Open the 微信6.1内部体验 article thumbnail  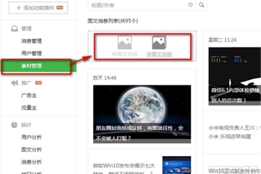click(235, 76)
